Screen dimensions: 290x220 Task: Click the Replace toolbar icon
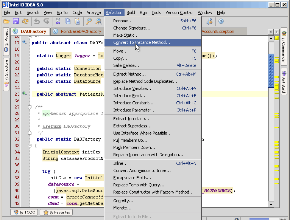[x=98, y=22]
